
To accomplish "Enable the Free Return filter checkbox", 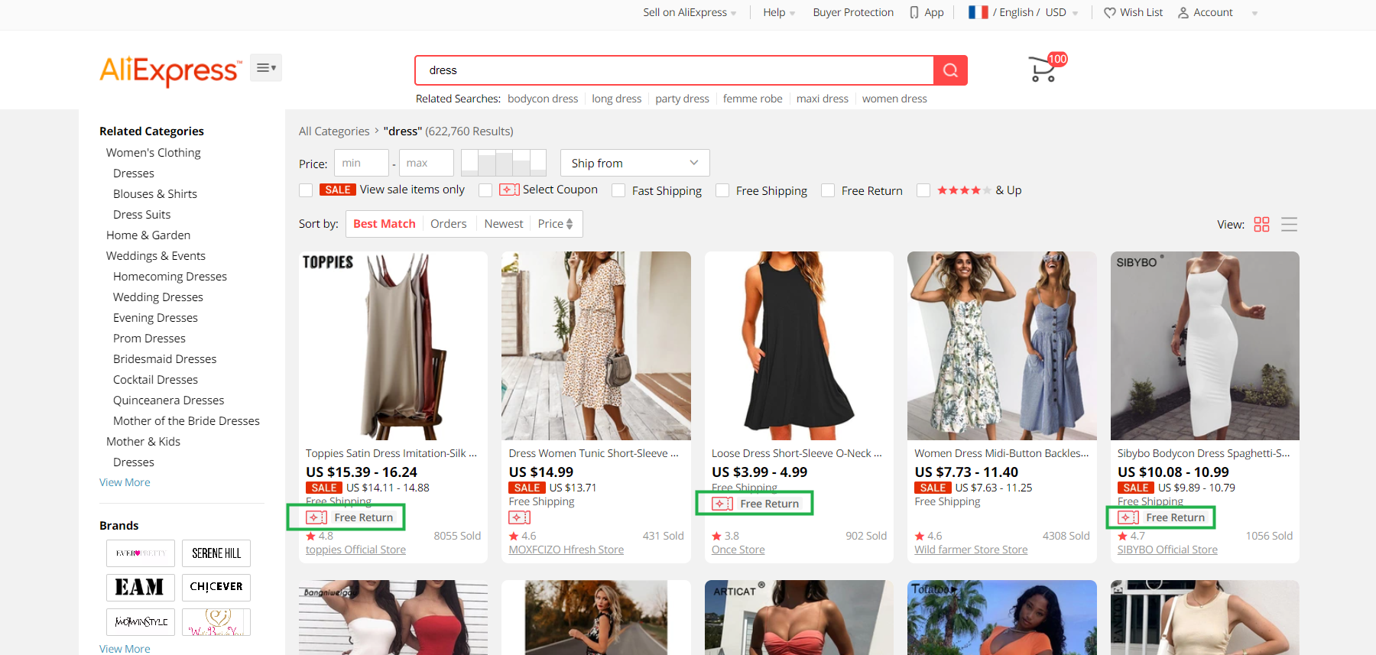I will pyautogui.click(x=828, y=190).
